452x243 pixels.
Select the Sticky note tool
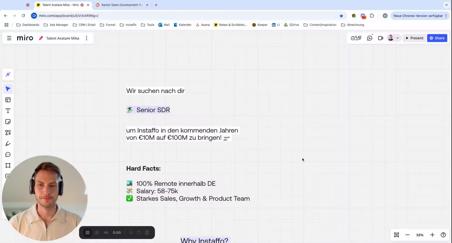(x=8, y=122)
